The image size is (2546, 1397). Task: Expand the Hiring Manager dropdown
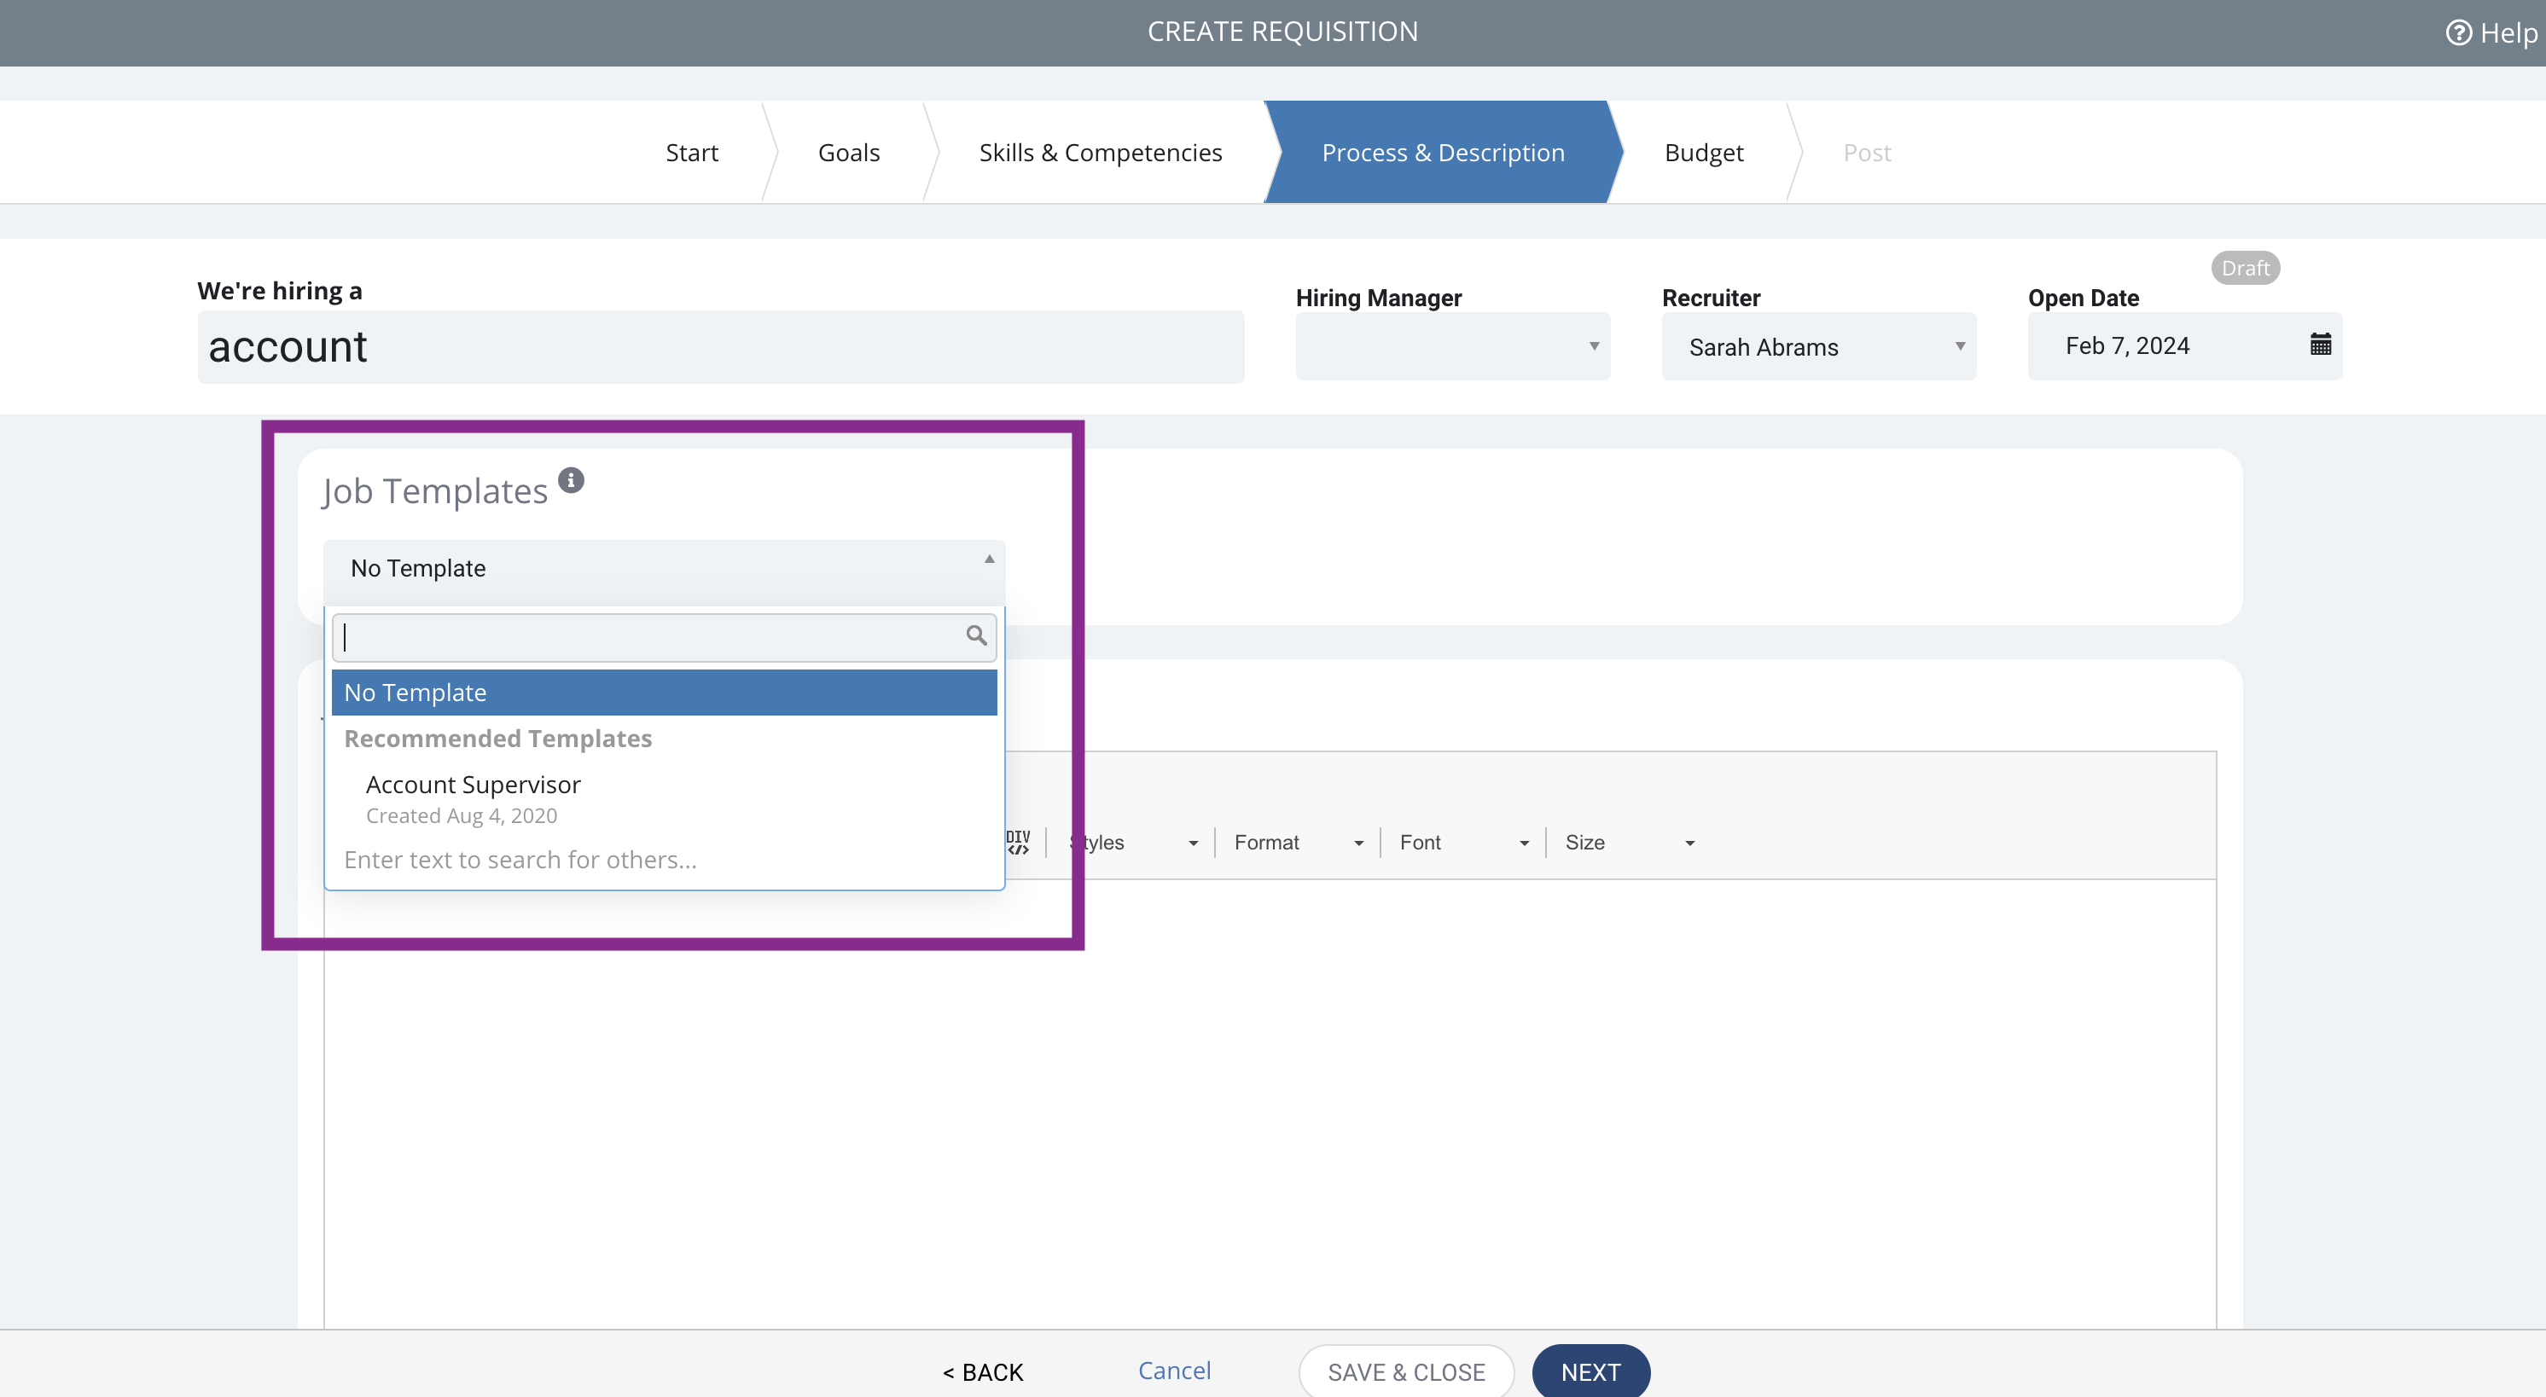(1452, 345)
